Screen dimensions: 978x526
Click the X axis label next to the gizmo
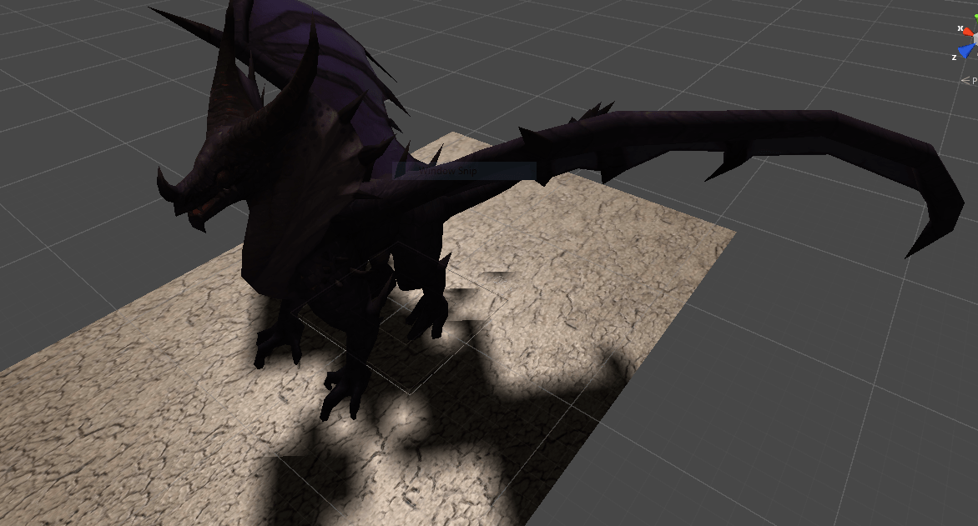(x=960, y=28)
